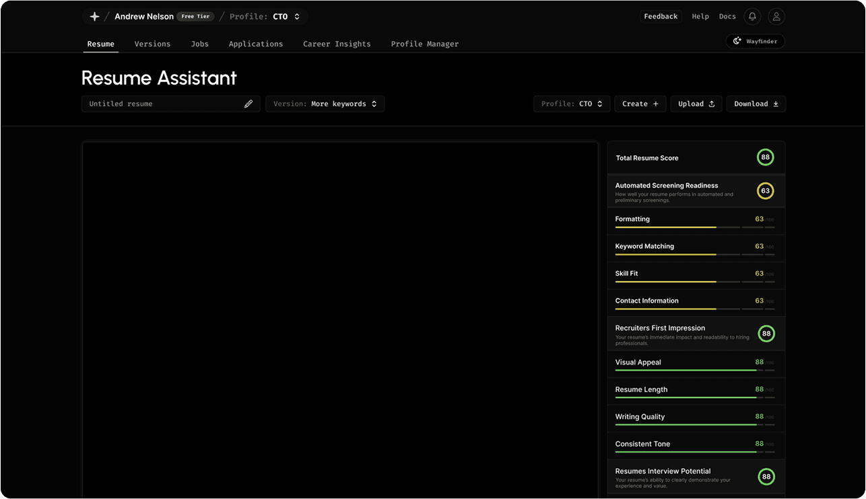Click the Untitled resume name field
The width and height of the screenshot is (866, 499).
[162, 104]
